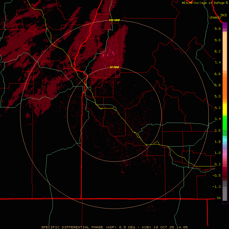
Task: Click the 1.0 value on the color scale
Action: click(x=218, y=153)
